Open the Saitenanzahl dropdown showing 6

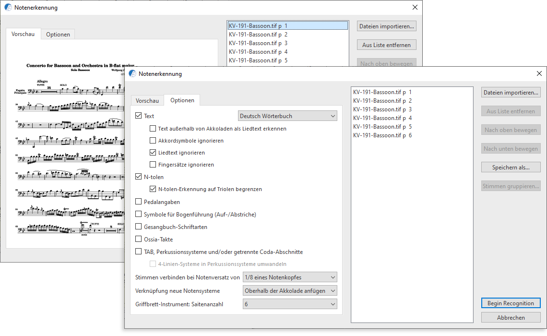(290, 304)
